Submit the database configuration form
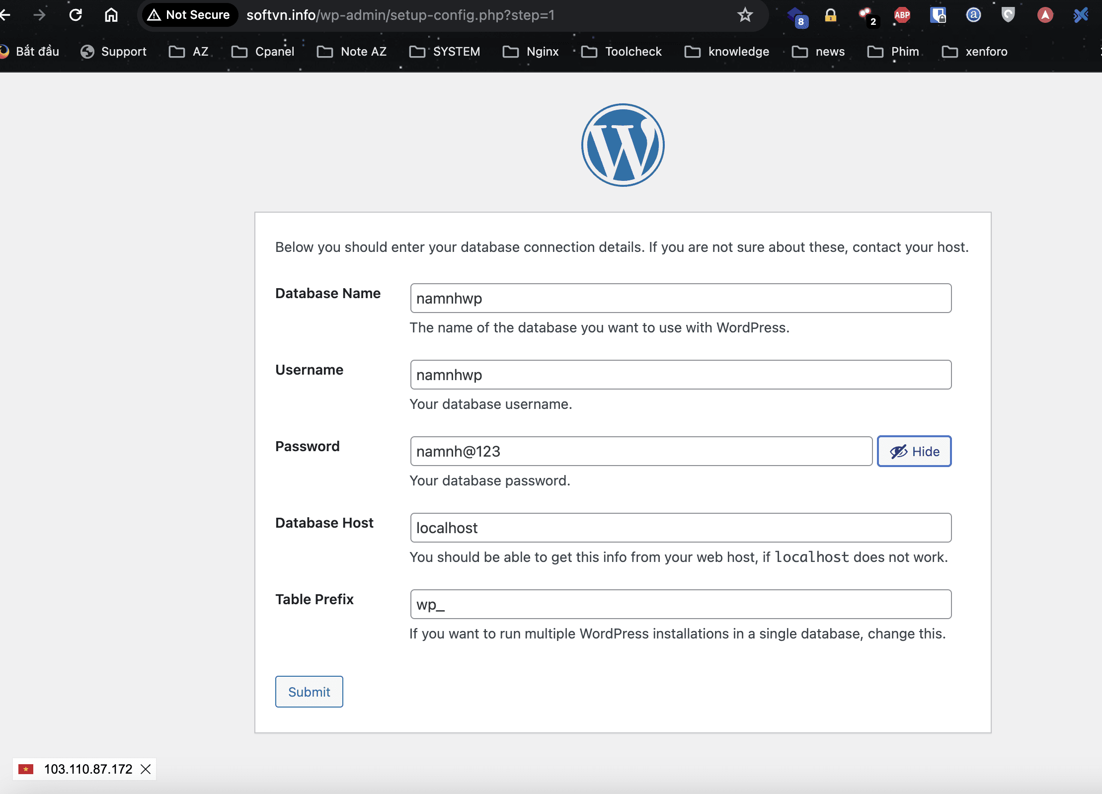 (309, 692)
